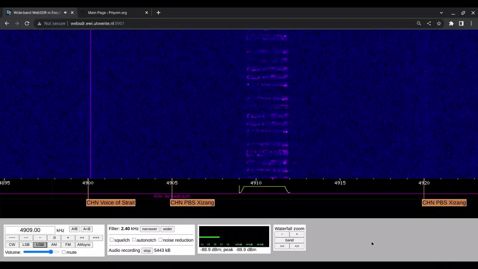Image resolution: width=478 pixels, height=269 pixels.
Task: Tune to CHN PBS Xizang at 4905
Action: [192, 202]
